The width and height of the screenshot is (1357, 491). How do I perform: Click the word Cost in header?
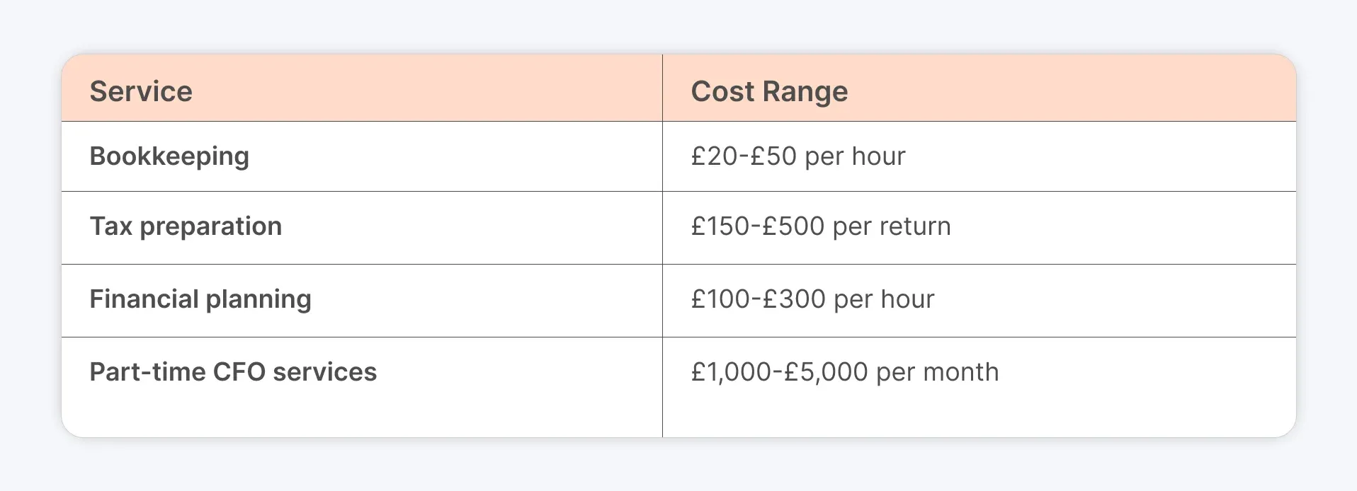722,91
